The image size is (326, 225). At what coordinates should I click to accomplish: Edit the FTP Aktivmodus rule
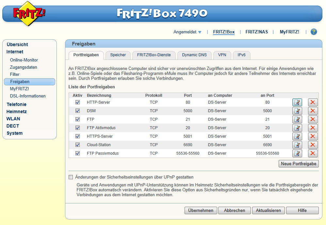point(297,128)
